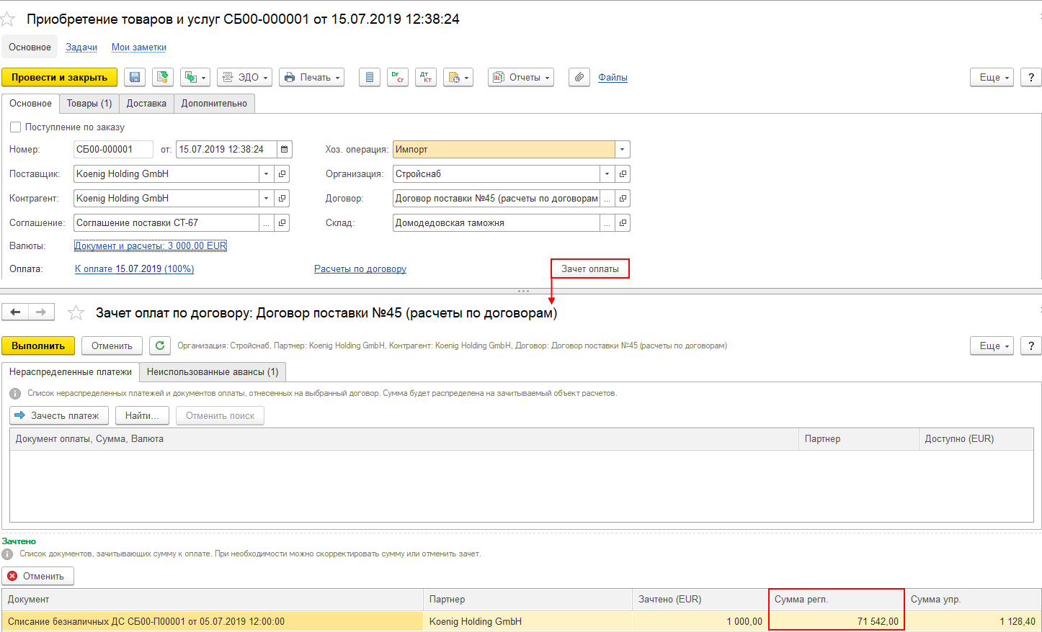
Task: Switch to the Товары (1) tab
Action: click(89, 104)
